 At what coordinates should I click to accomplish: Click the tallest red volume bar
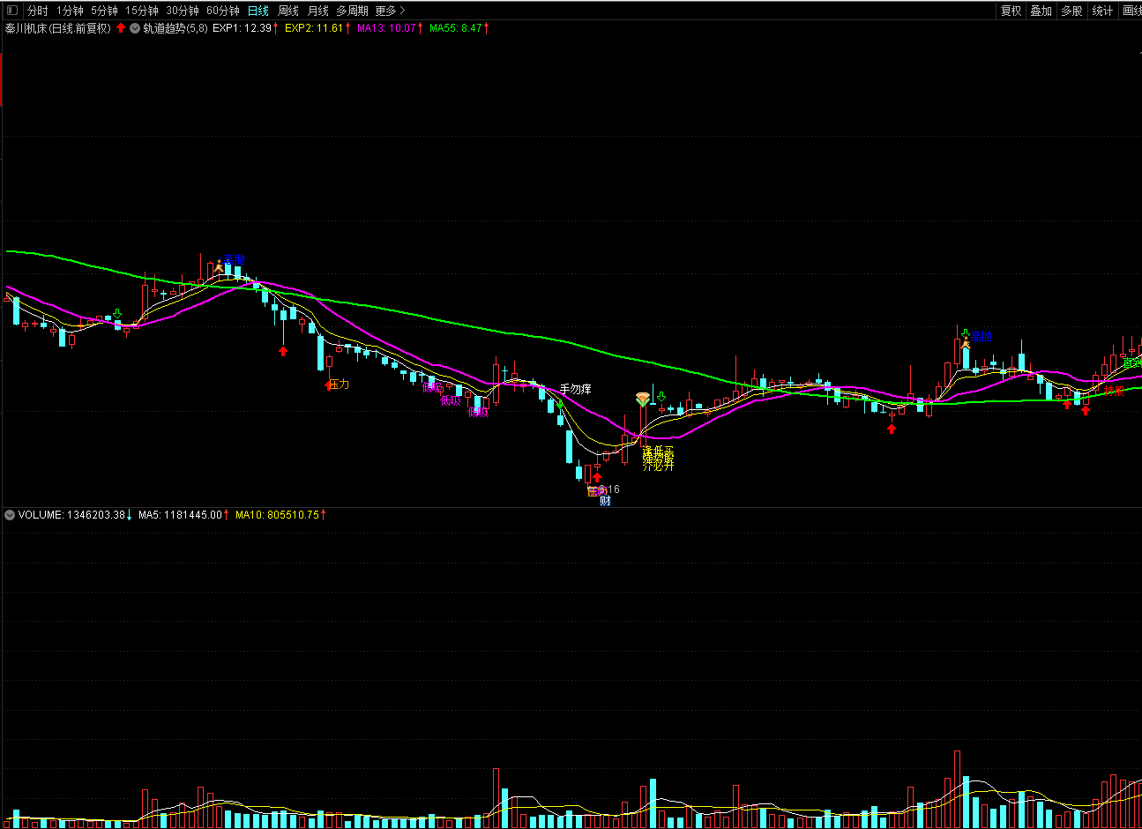pyautogui.click(x=957, y=789)
